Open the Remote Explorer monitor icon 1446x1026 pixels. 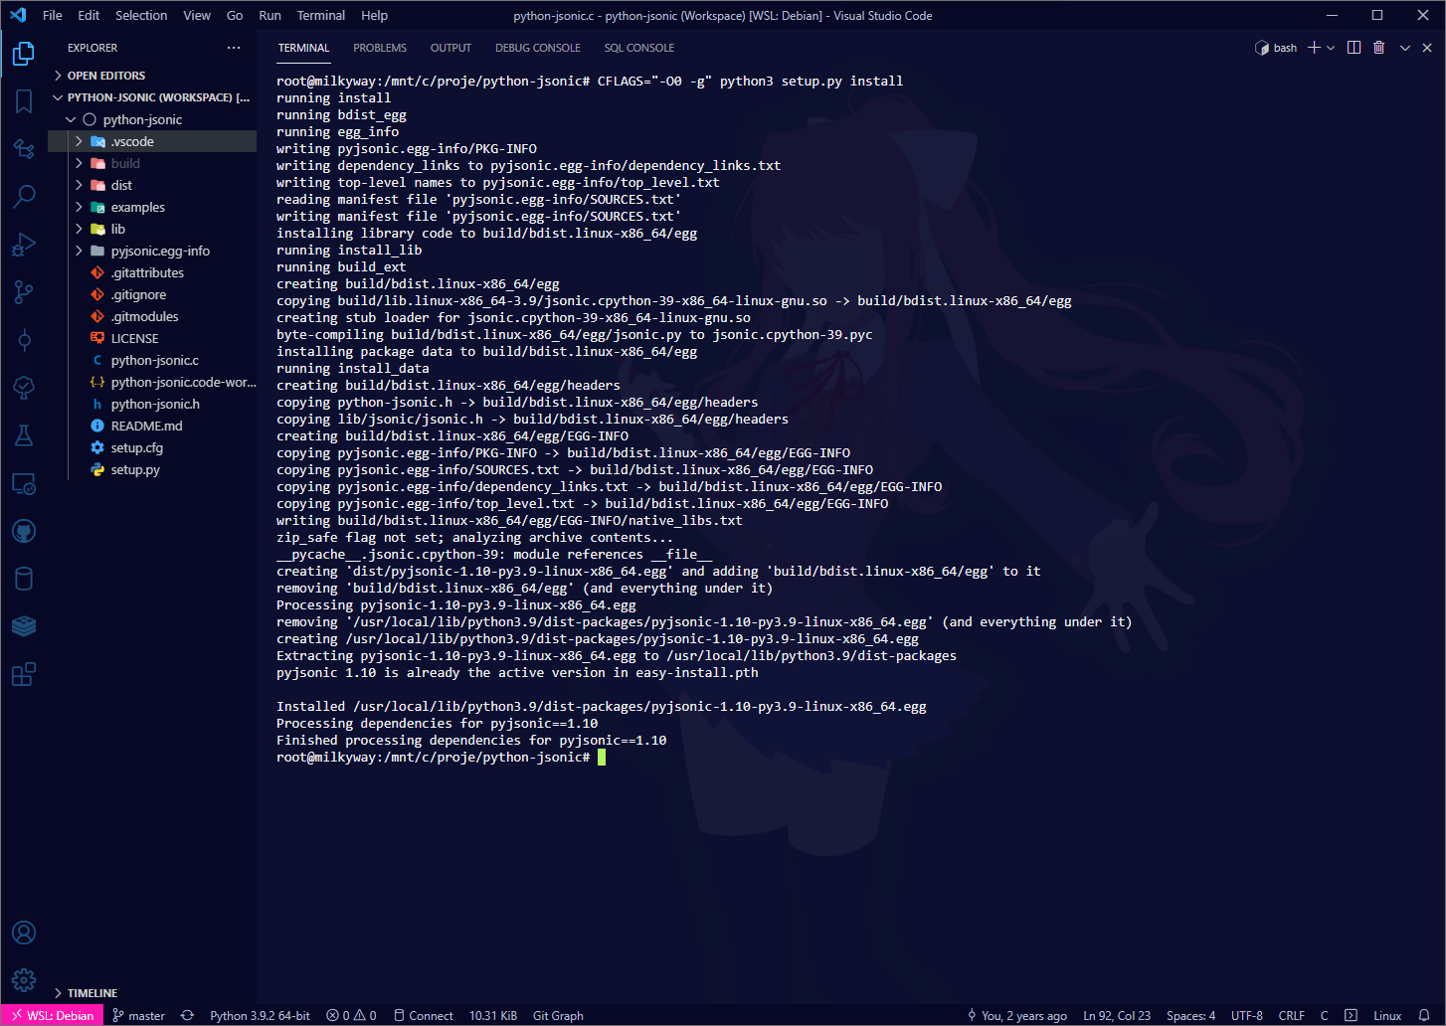[24, 484]
